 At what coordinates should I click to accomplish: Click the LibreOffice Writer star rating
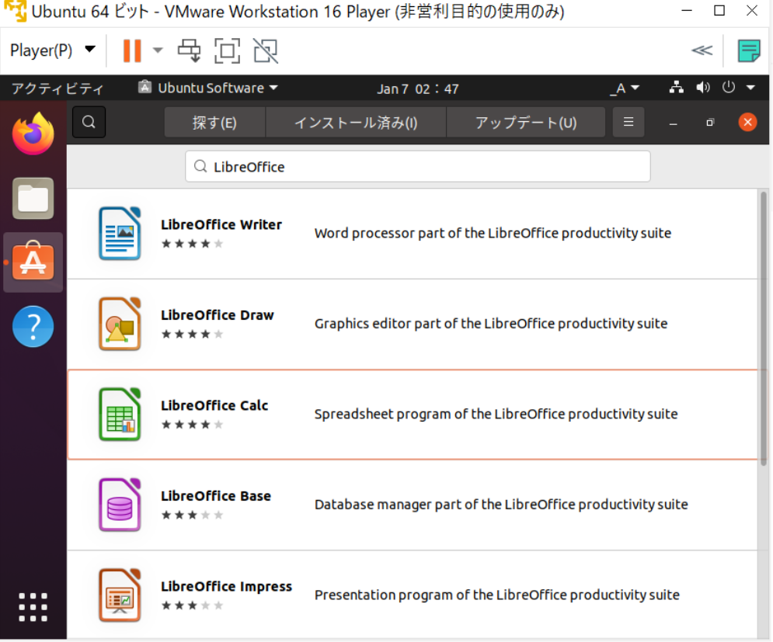[192, 244]
